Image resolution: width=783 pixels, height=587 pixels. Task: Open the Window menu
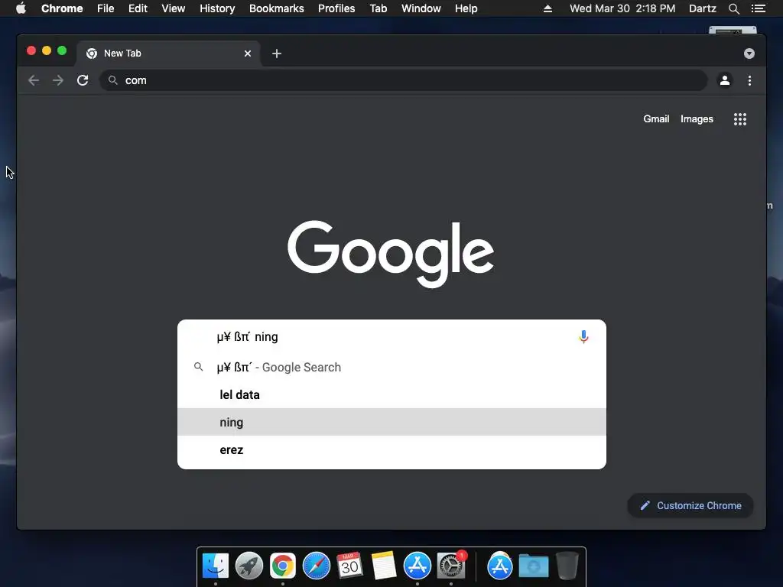[x=421, y=8]
